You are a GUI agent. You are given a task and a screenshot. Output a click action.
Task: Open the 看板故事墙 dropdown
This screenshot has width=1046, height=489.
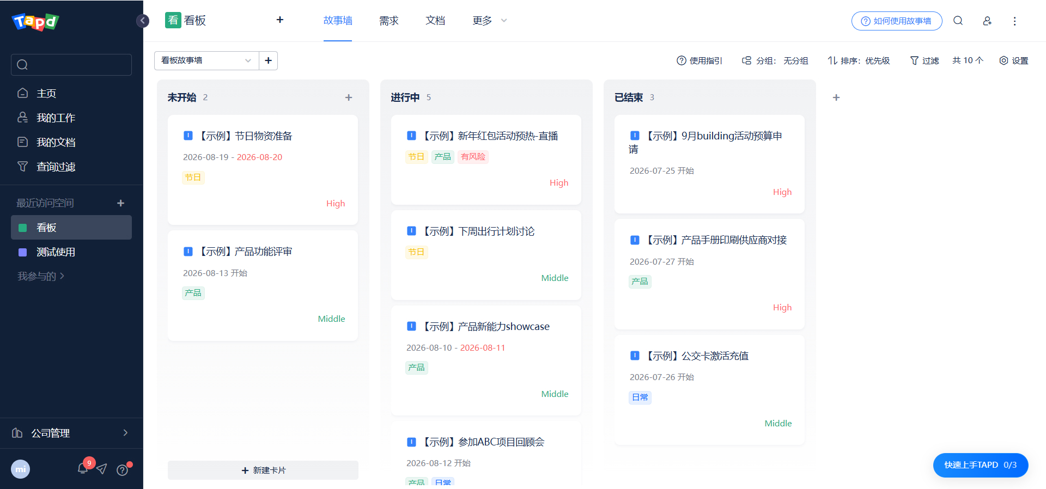206,60
